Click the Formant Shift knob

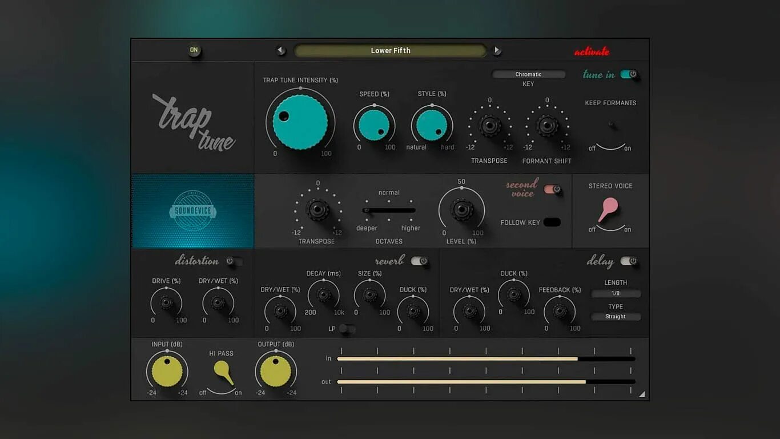coord(547,126)
